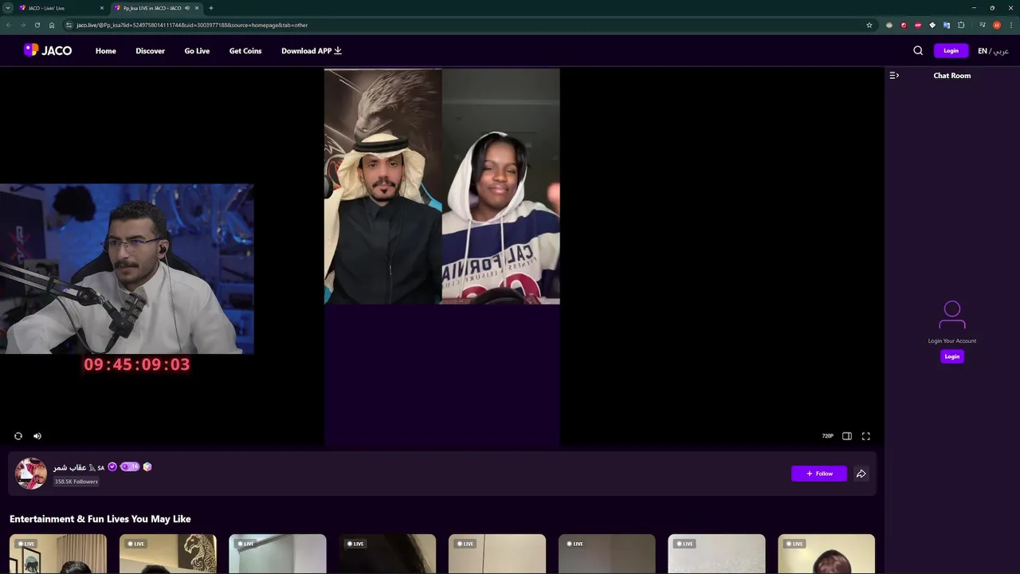
Task: Open the eighth LIVE recommendation thumbnail
Action: [826, 554]
